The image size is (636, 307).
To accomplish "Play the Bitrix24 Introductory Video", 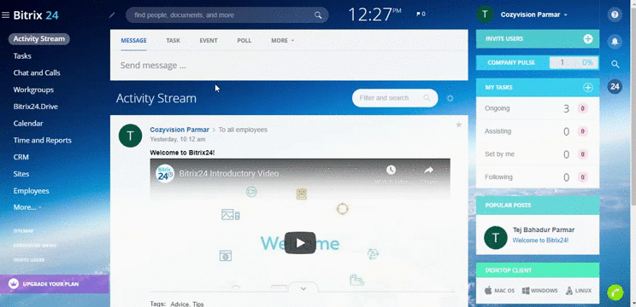I will [300, 243].
